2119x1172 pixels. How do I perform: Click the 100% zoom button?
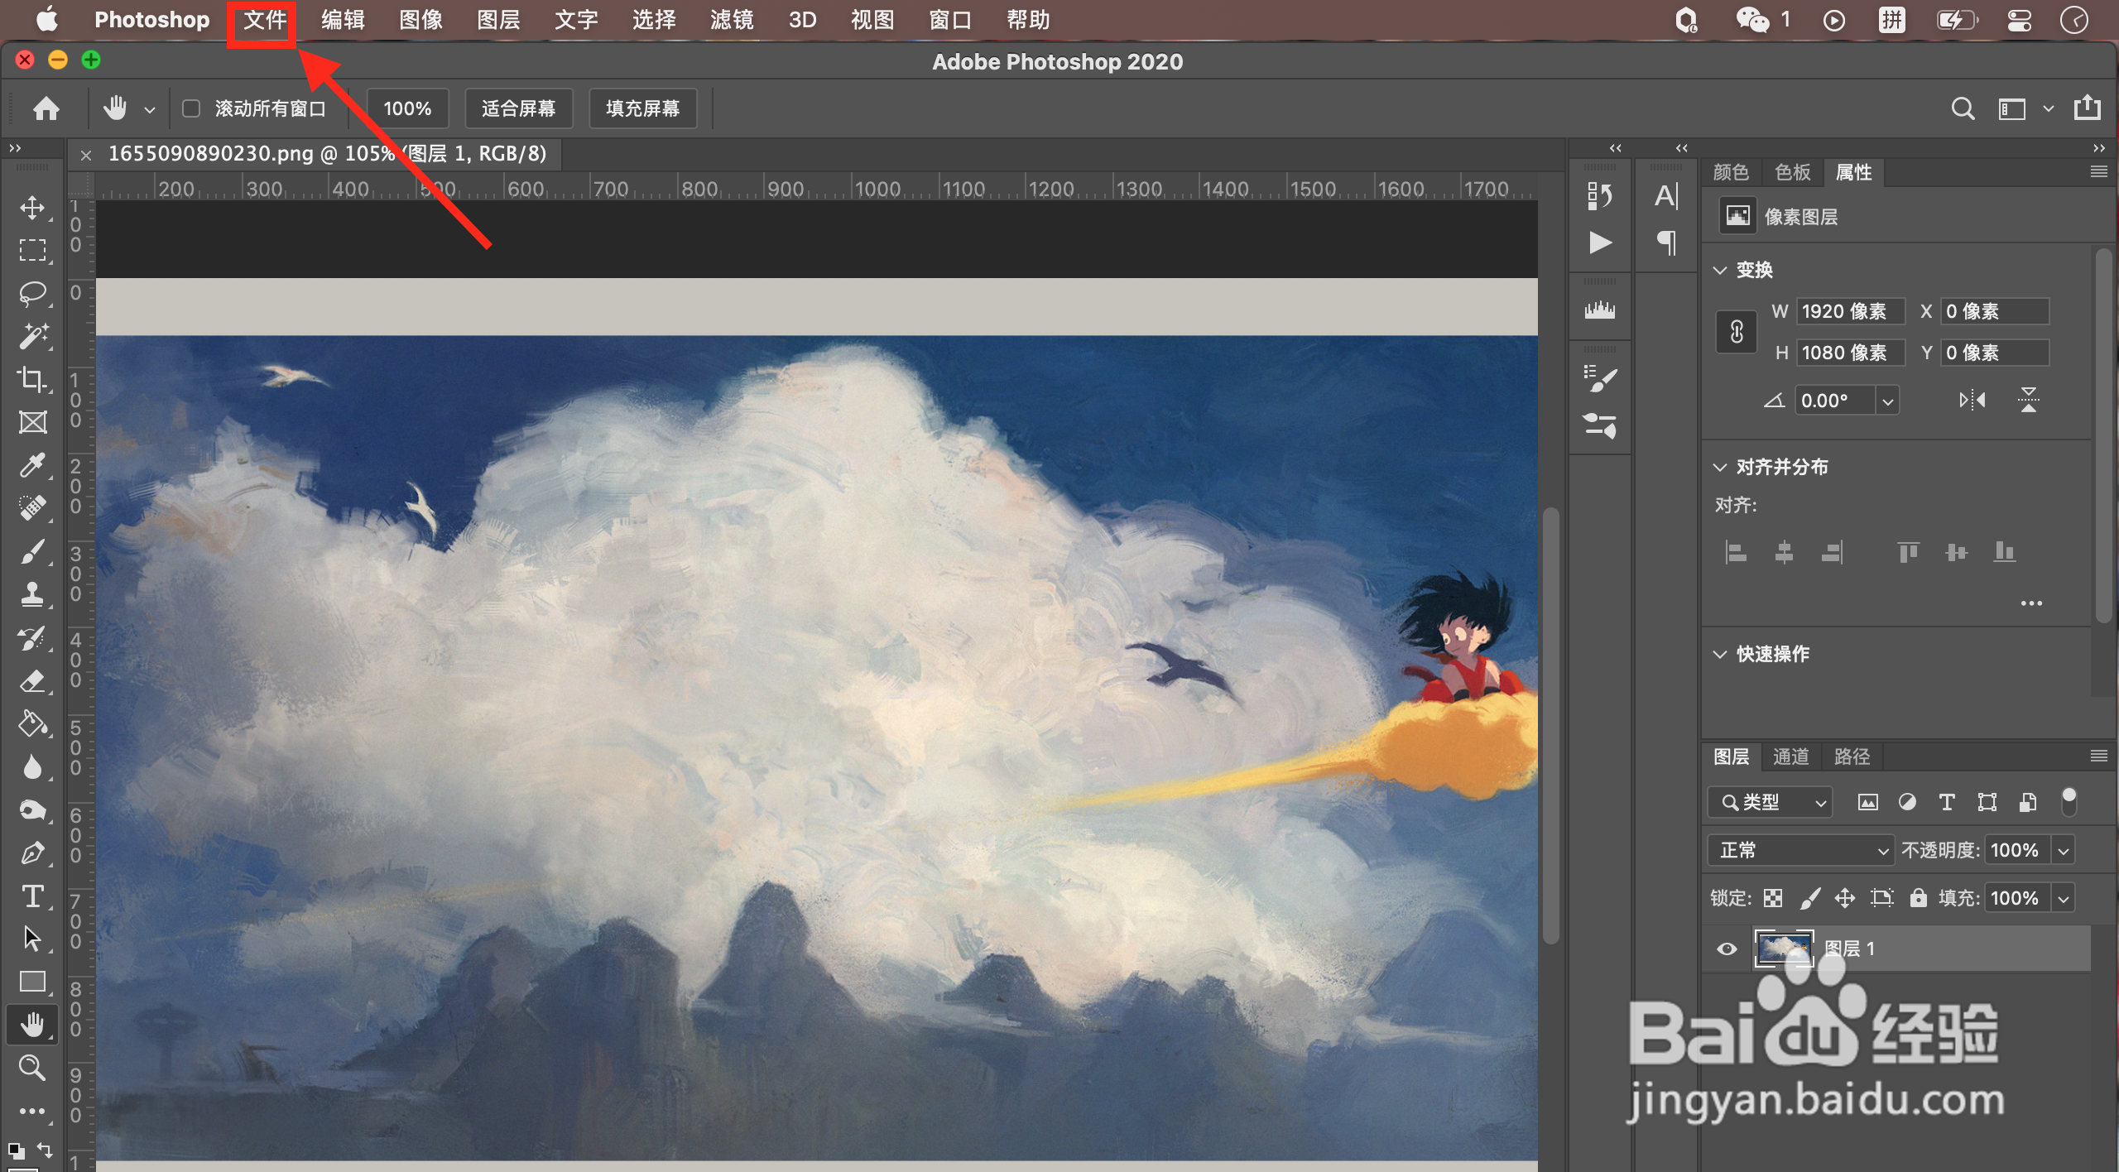coord(407,108)
